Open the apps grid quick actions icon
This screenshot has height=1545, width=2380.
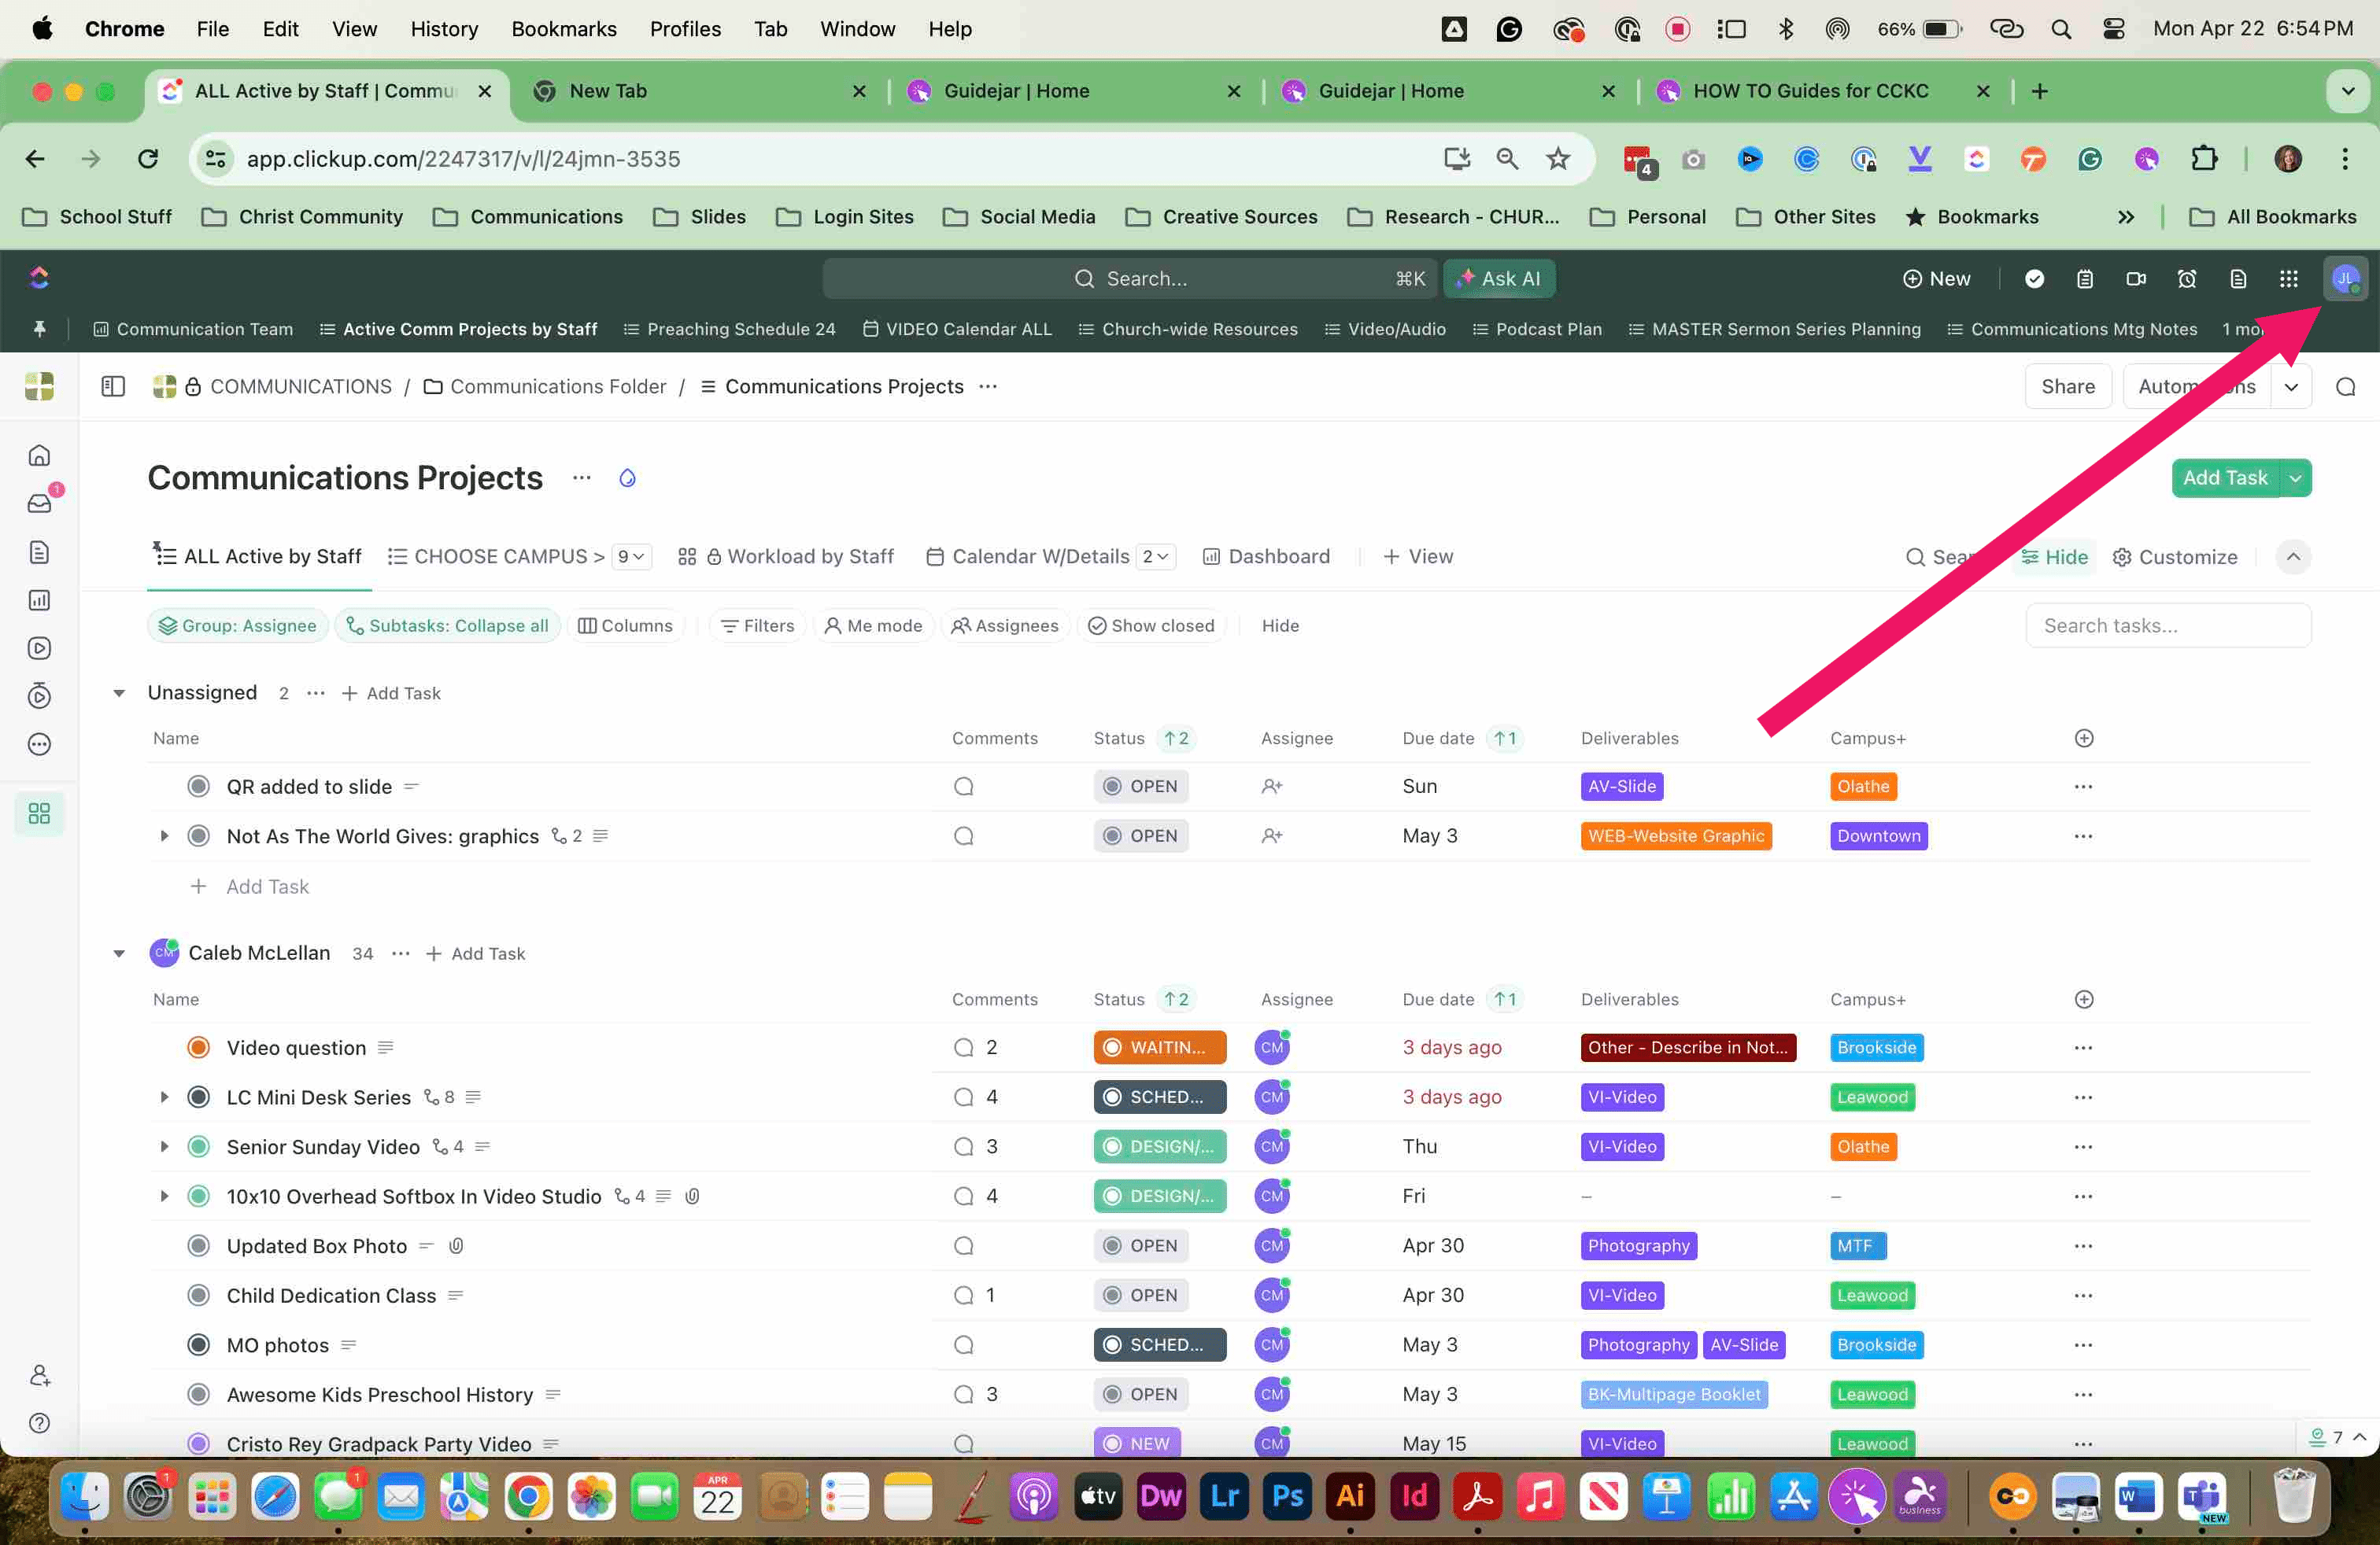[2288, 278]
